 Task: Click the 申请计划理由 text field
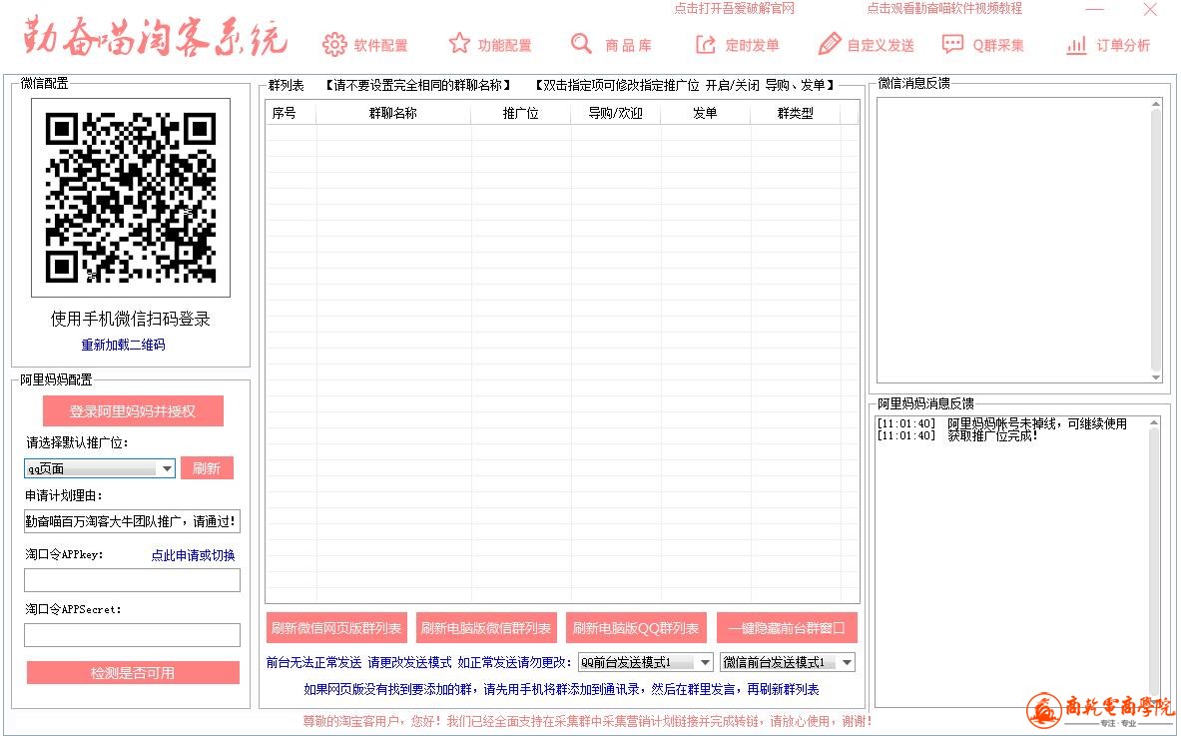pyautogui.click(x=132, y=521)
